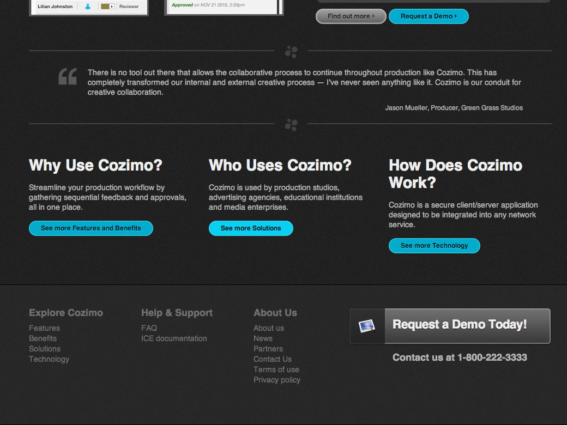Click the demo banner screen icon
The height and width of the screenshot is (425, 567).
[x=366, y=326]
